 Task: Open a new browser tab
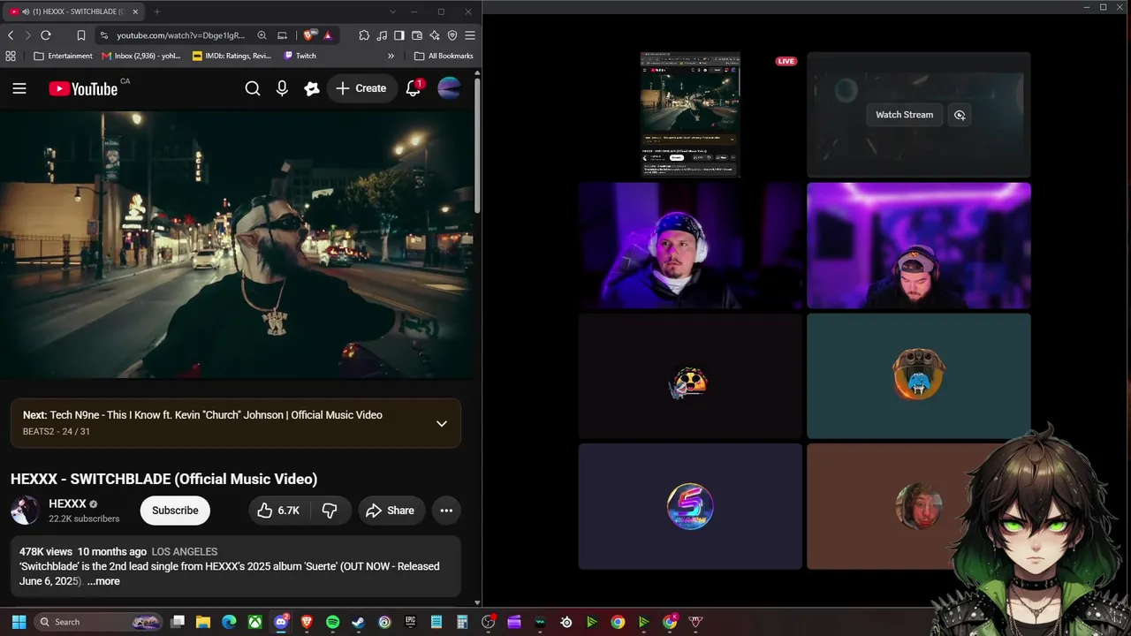coord(157,11)
